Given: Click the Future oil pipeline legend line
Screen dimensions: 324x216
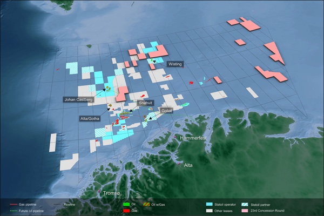Looking at the screenshot, I should (x=13, y=211).
